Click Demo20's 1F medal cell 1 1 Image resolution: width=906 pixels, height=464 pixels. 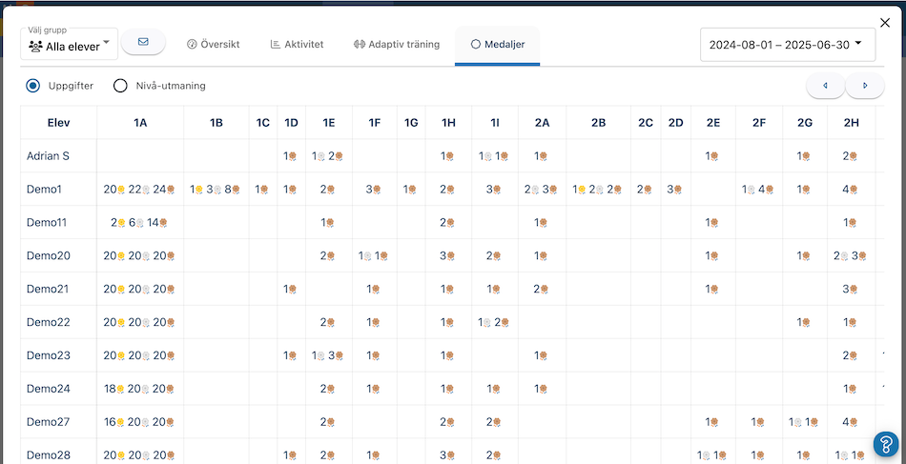point(373,255)
